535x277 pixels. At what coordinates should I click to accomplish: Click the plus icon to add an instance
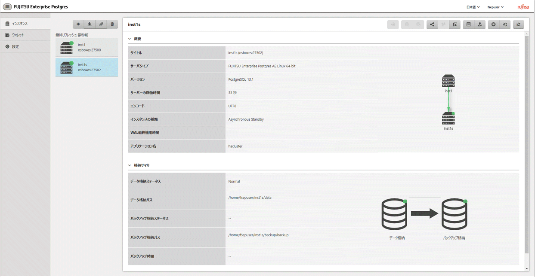(78, 24)
